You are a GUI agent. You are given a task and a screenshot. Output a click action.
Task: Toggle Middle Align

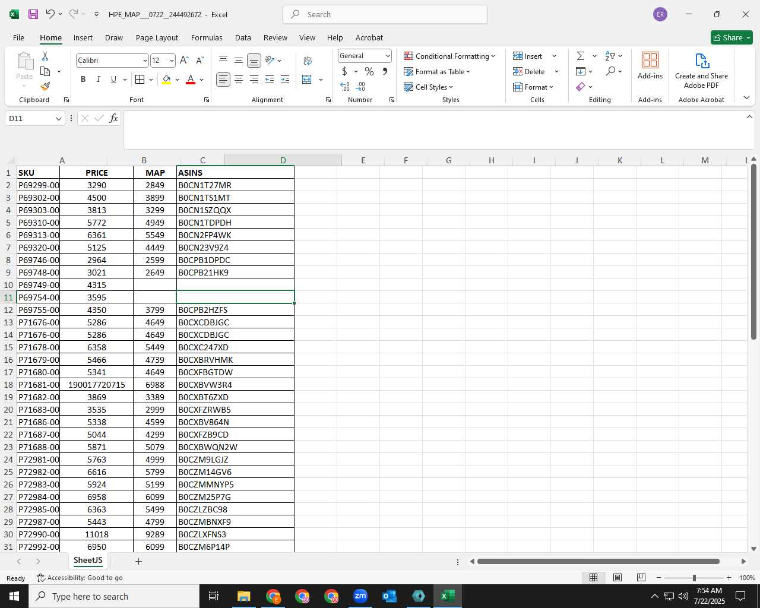239,60
